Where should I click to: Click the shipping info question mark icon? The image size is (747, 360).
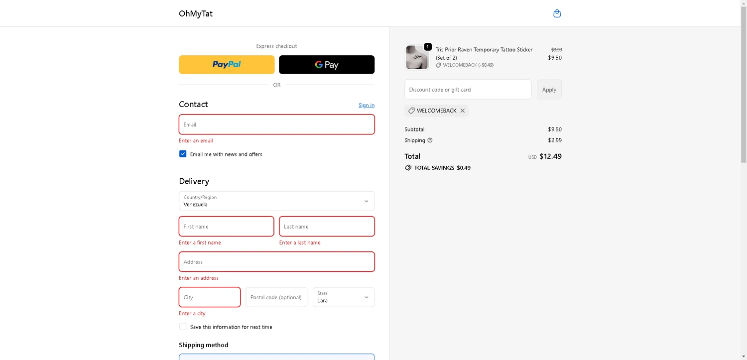pos(430,140)
